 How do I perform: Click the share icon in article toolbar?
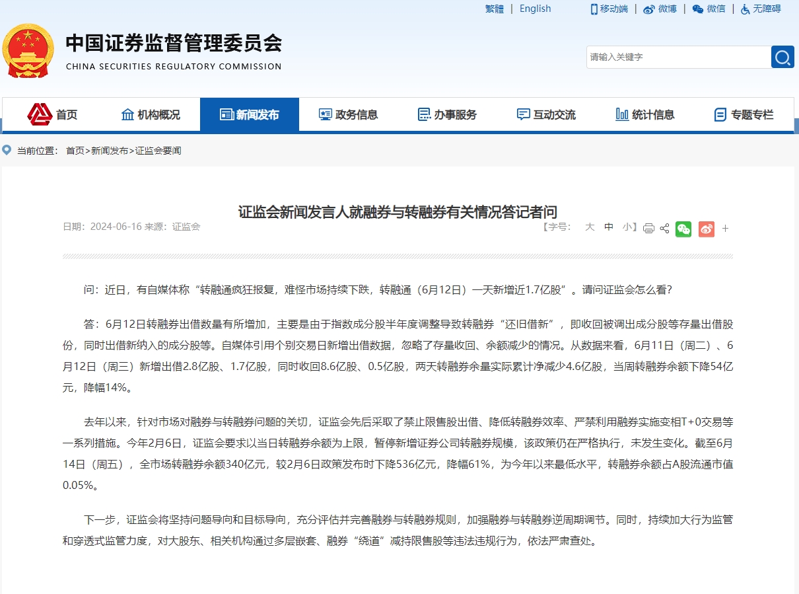click(665, 229)
